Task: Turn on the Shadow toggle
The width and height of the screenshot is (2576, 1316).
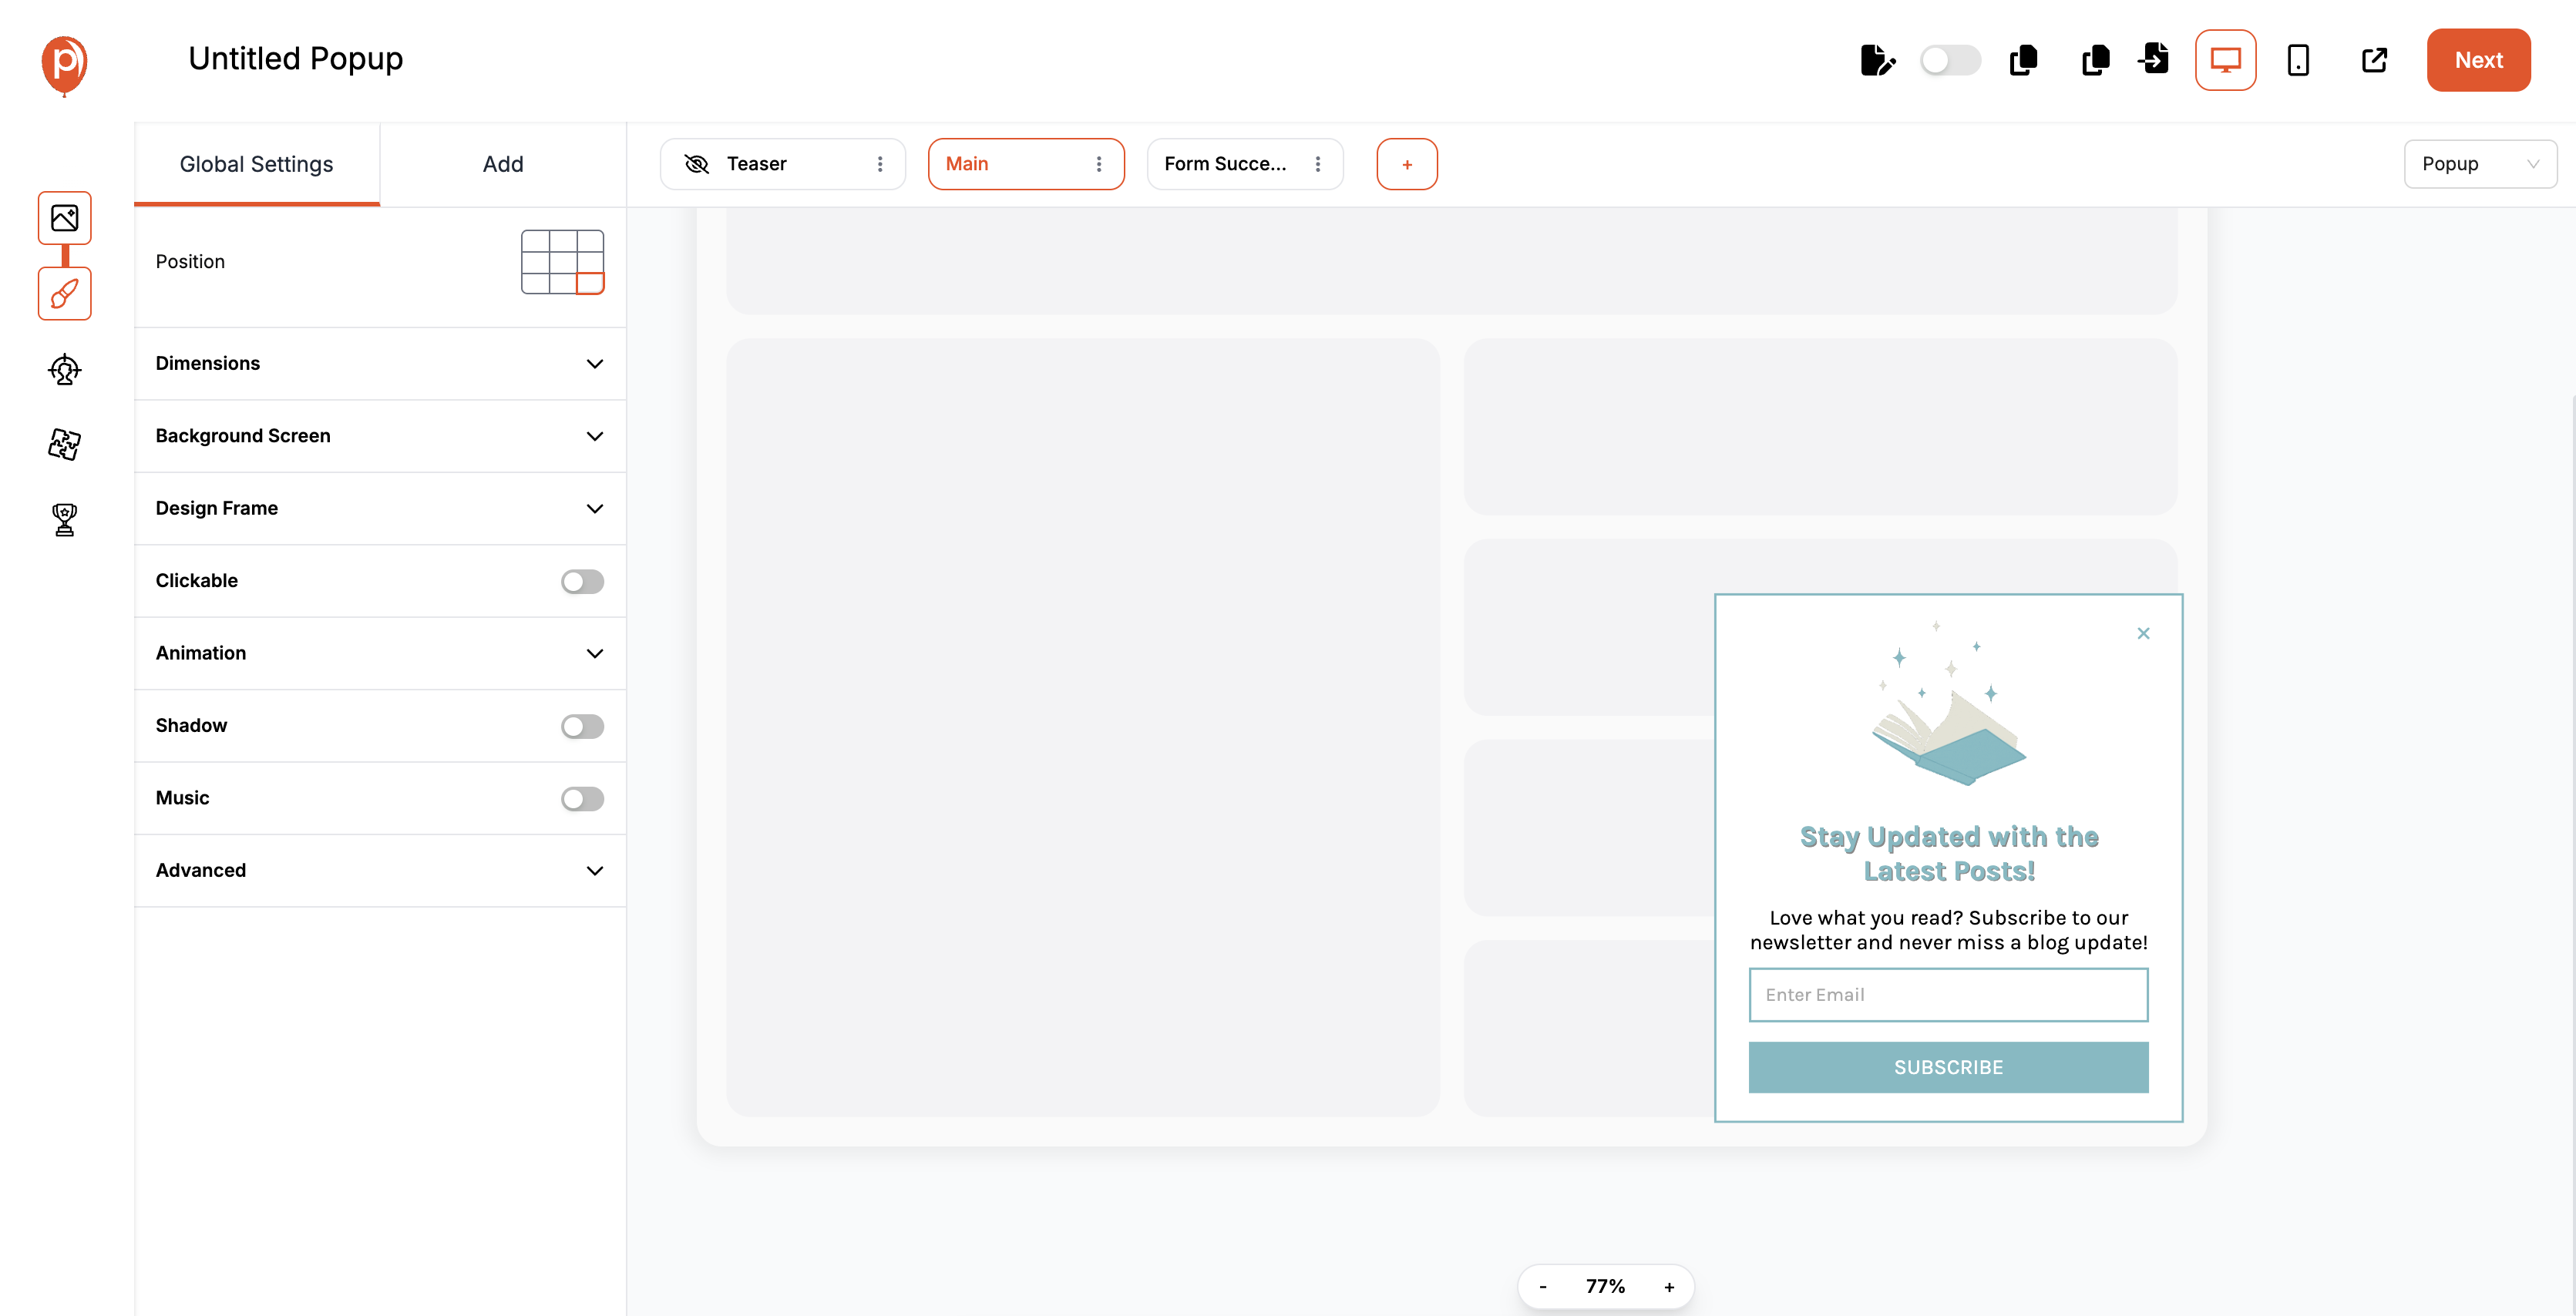Action: pos(581,727)
